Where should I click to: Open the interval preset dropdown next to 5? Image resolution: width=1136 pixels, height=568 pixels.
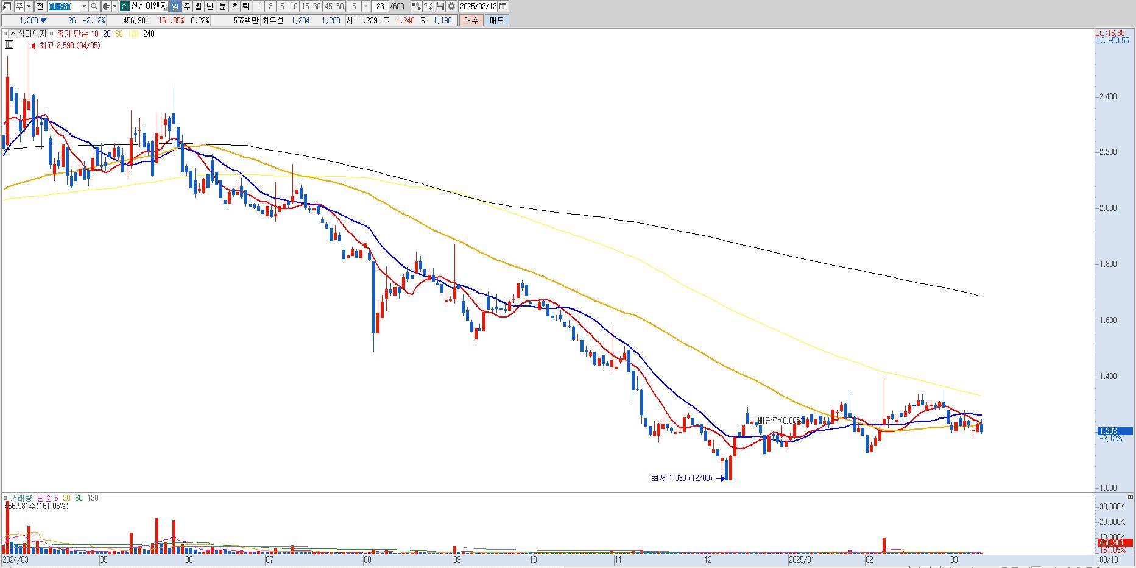click(x=365, y=6)
